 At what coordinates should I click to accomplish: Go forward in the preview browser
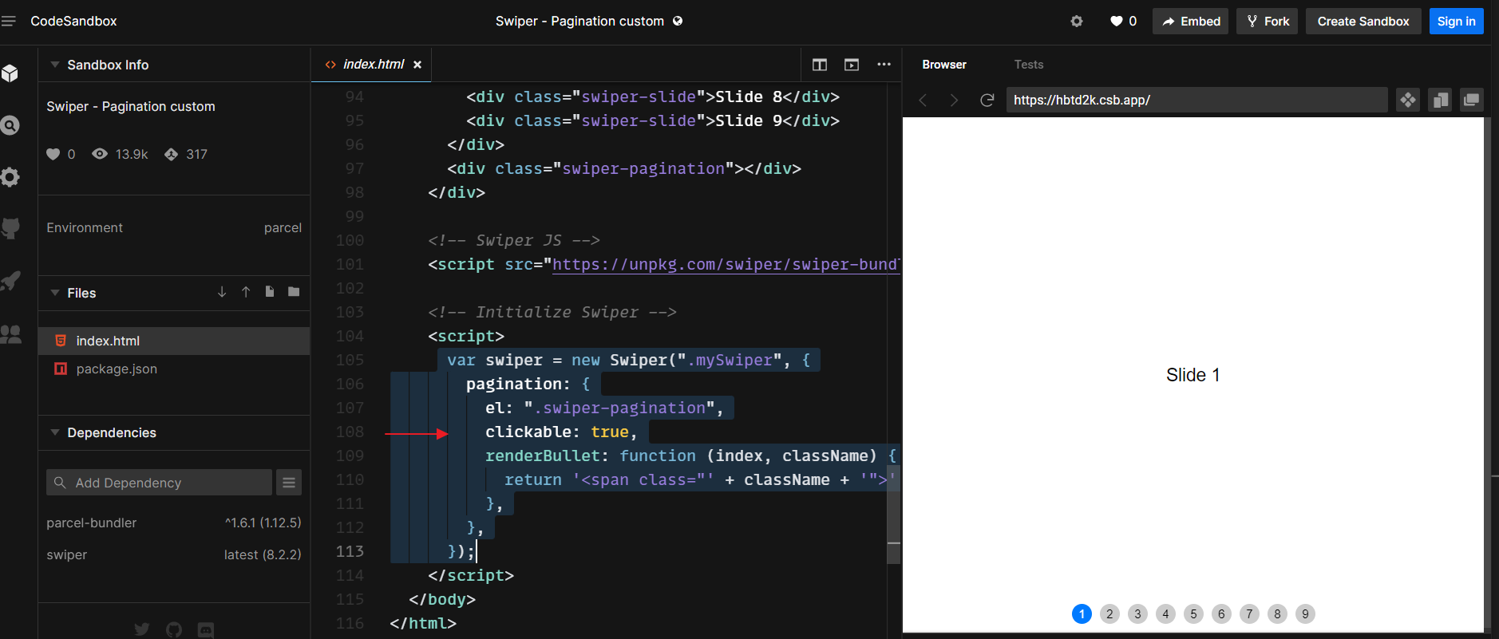(954, 100)
